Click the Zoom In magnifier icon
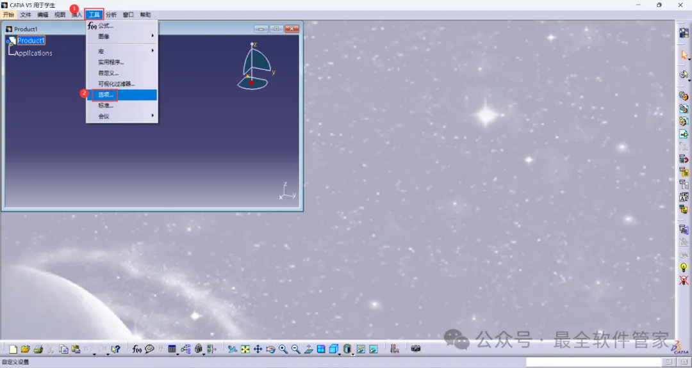692x368 pixels. point(283,349)
